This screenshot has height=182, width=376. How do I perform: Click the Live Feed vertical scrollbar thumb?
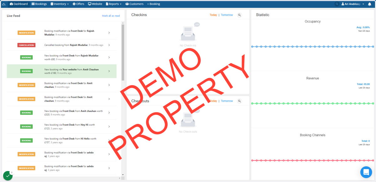123,53
